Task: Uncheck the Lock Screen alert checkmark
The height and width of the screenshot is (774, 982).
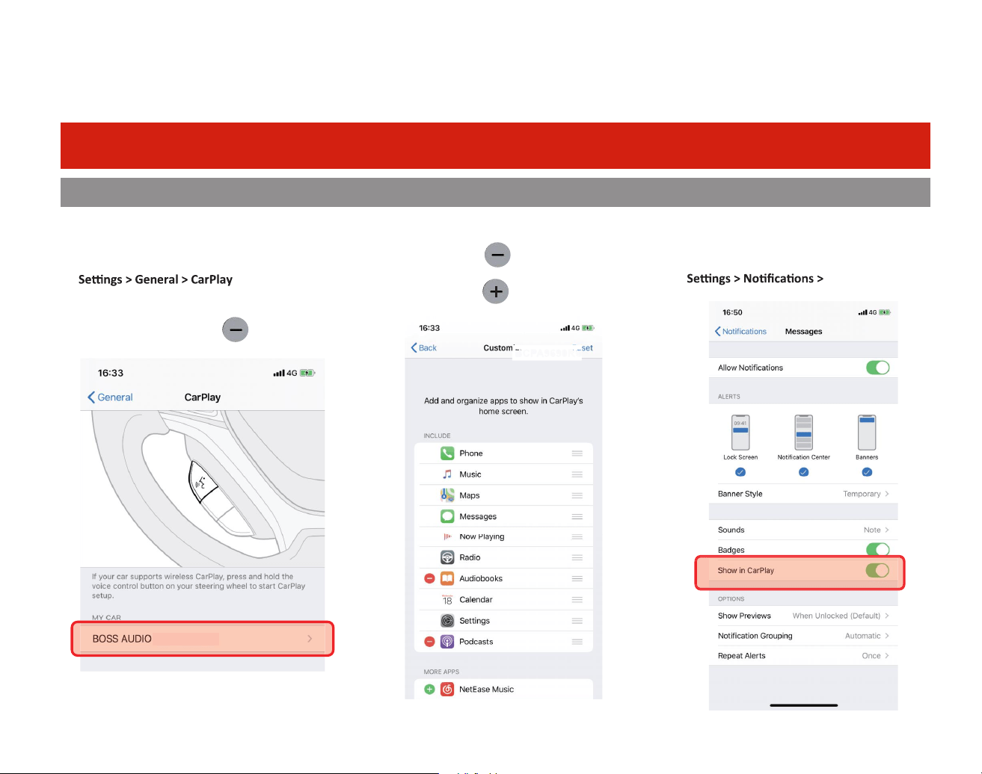Action: pyautogui.click(x=740, y=472)
